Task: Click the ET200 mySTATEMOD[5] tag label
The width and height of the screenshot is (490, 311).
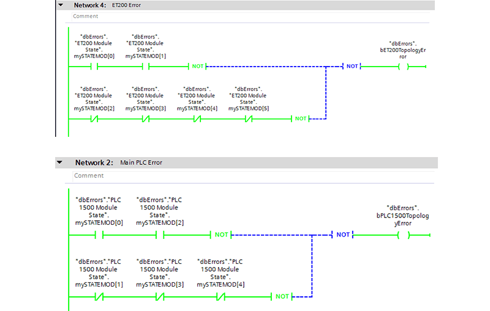Action: coord(249,99)
